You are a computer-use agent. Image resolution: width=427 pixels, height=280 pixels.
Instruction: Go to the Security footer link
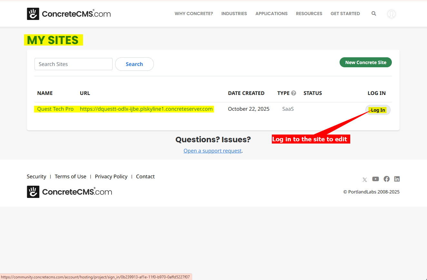click(x=36, y=176)
